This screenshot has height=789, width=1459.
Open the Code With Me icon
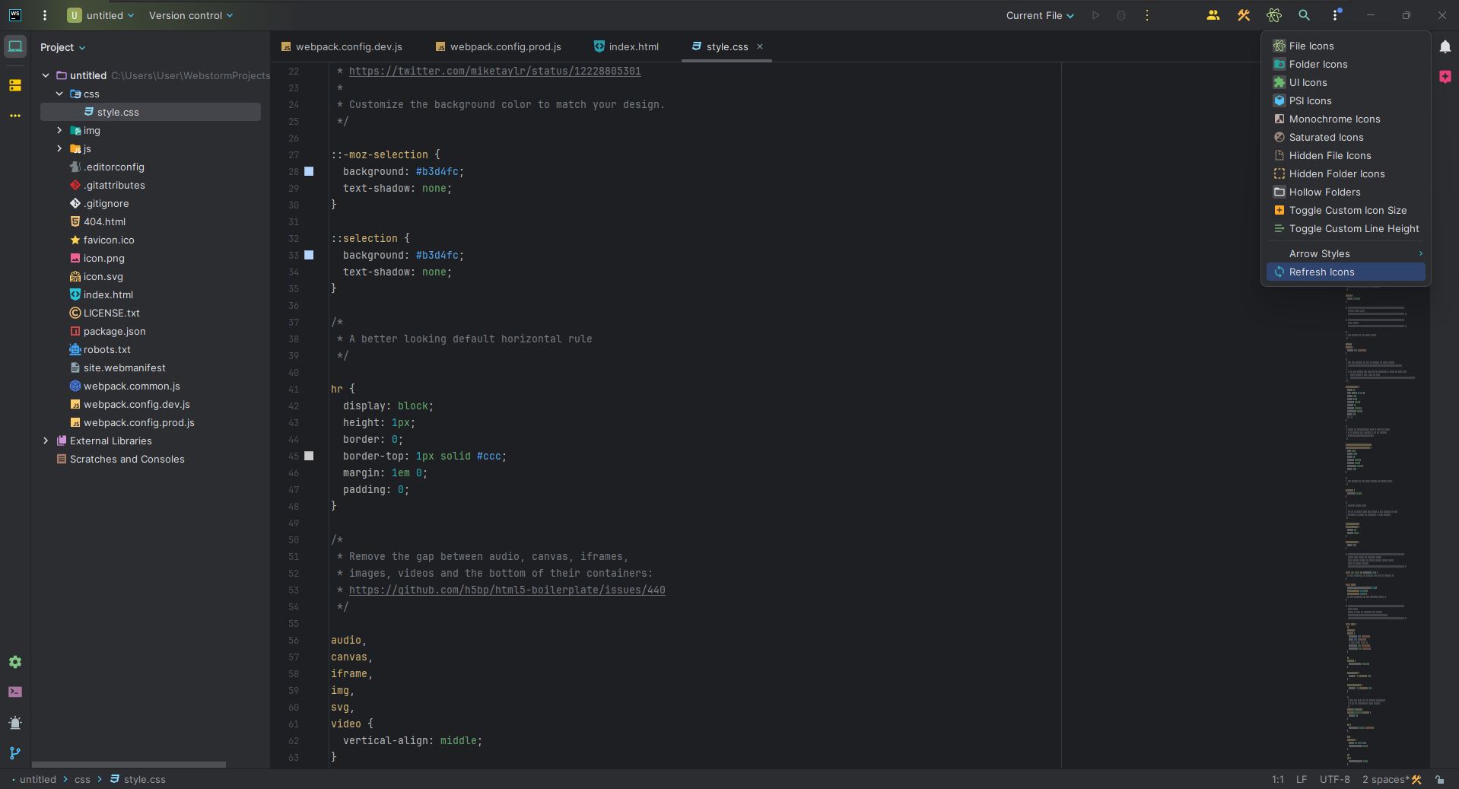pos(1213,15)
